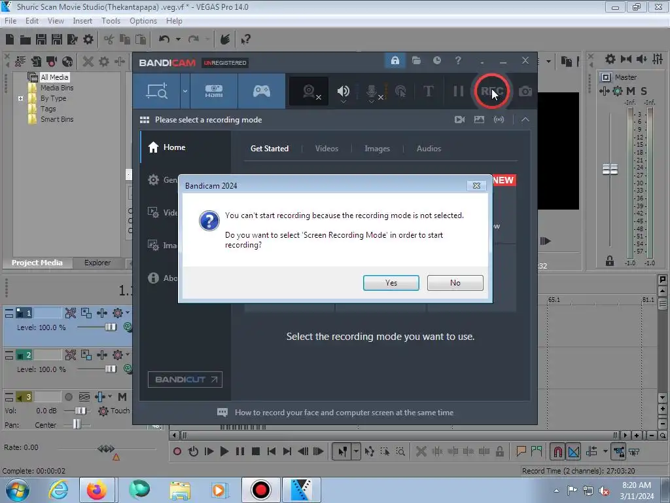Image resolution: width=670 pixels, height=503 pixels.
Task: Open Bandicam scheduled recording clock icon
Action: (436, 61)
